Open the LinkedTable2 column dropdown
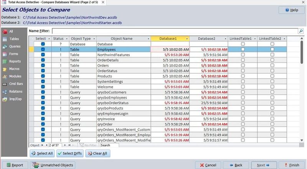Viewport: 307px width, 169px height. tap(284, 39)
